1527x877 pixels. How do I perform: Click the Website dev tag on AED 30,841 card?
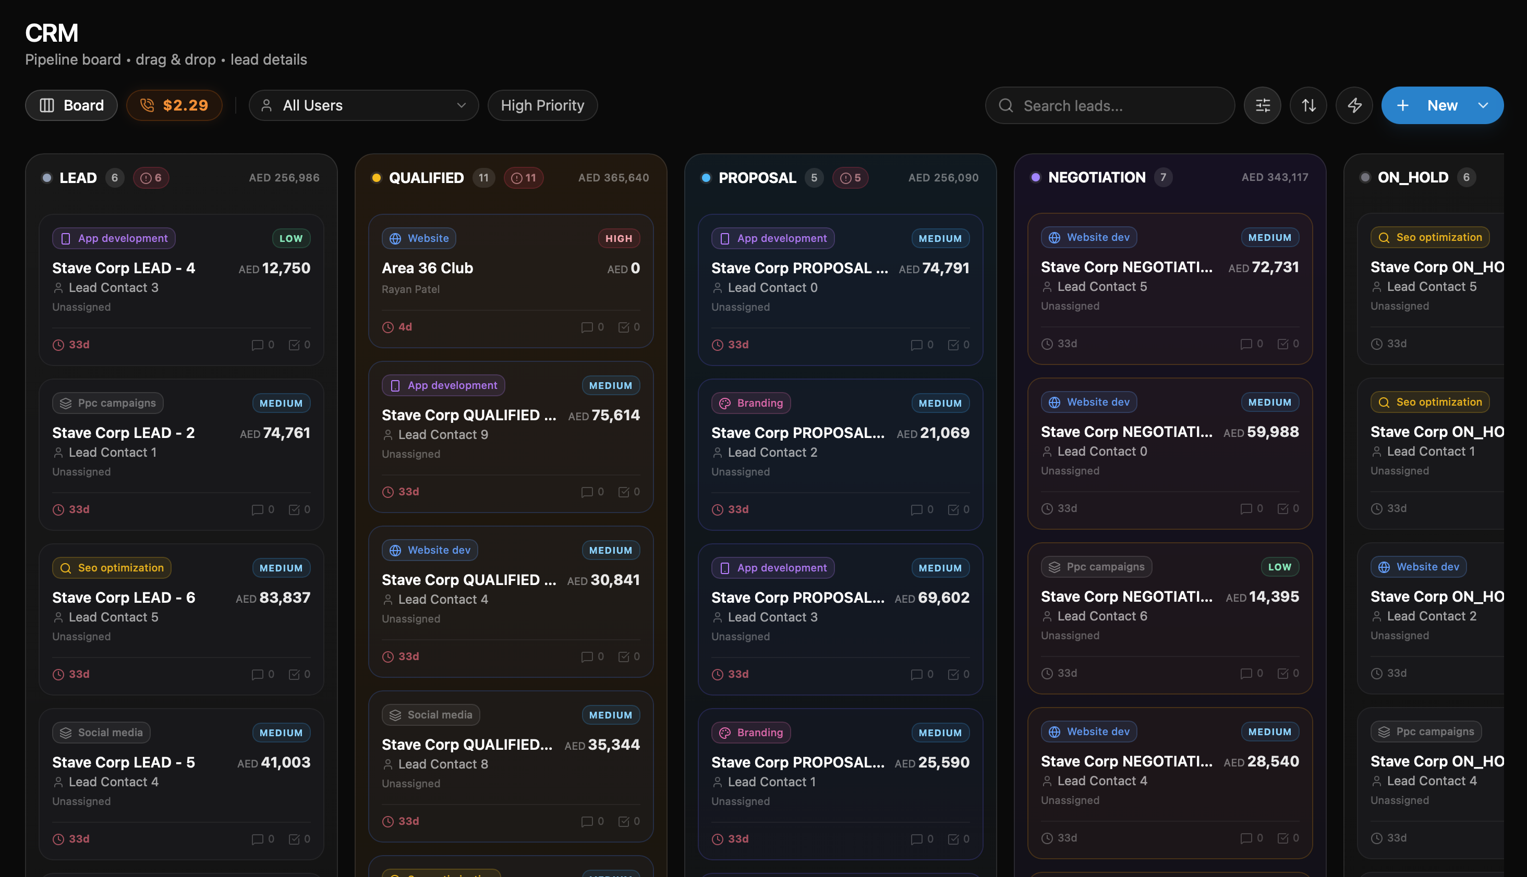coord(430,550)
